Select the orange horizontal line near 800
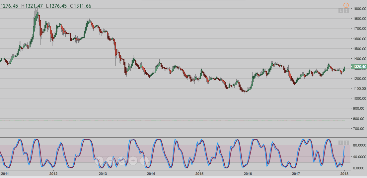This screenshot has width=367, height=178. coord(172,120)
